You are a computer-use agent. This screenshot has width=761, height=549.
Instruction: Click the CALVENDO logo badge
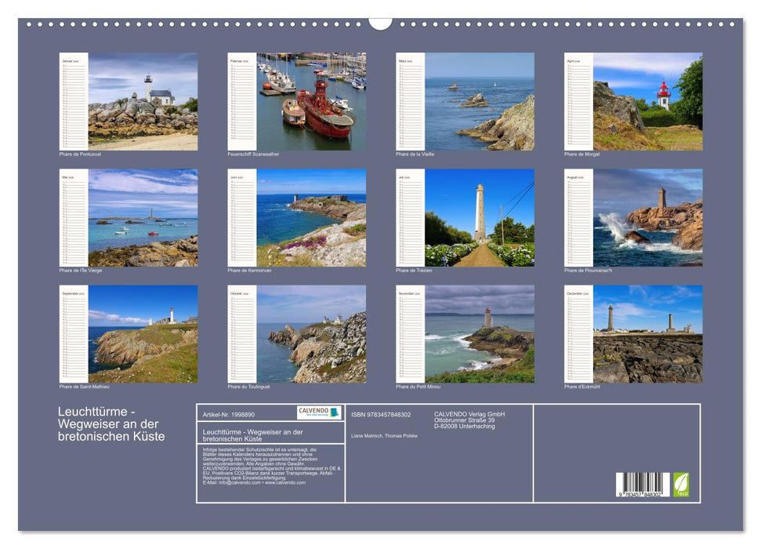point(319,413)
